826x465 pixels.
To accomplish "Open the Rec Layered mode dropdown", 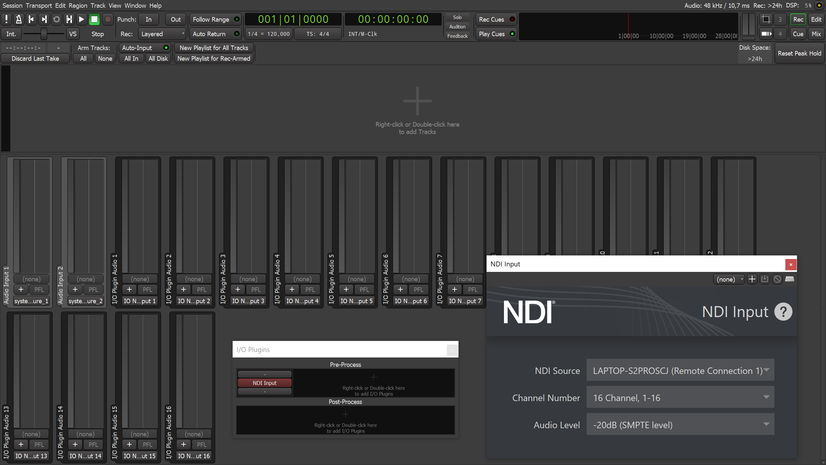I will coord(162,34).
